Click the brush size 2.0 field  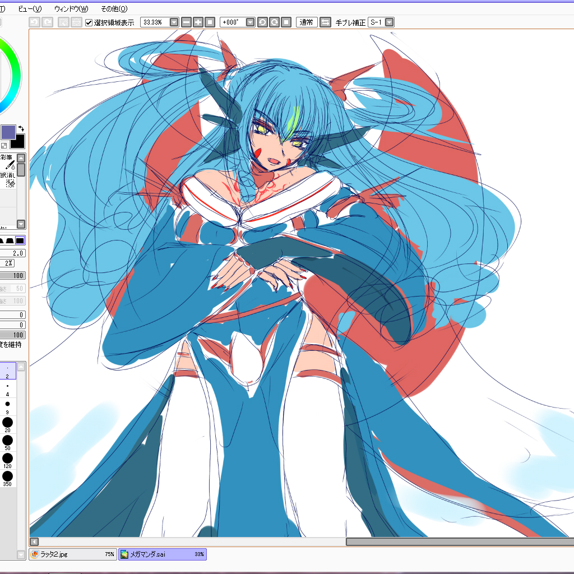click(12, 253)
